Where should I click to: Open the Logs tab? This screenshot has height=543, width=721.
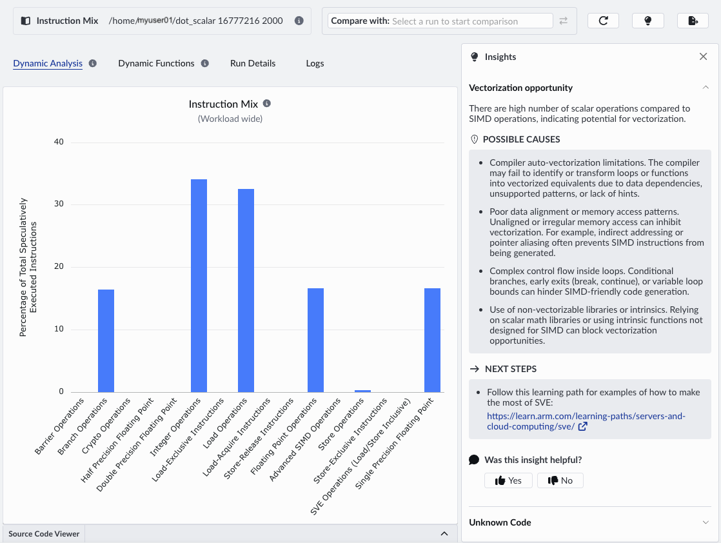click(x=315, y=63)
